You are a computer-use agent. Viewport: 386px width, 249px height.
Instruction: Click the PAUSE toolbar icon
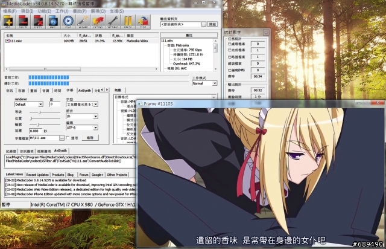click(x=128, y=22)
